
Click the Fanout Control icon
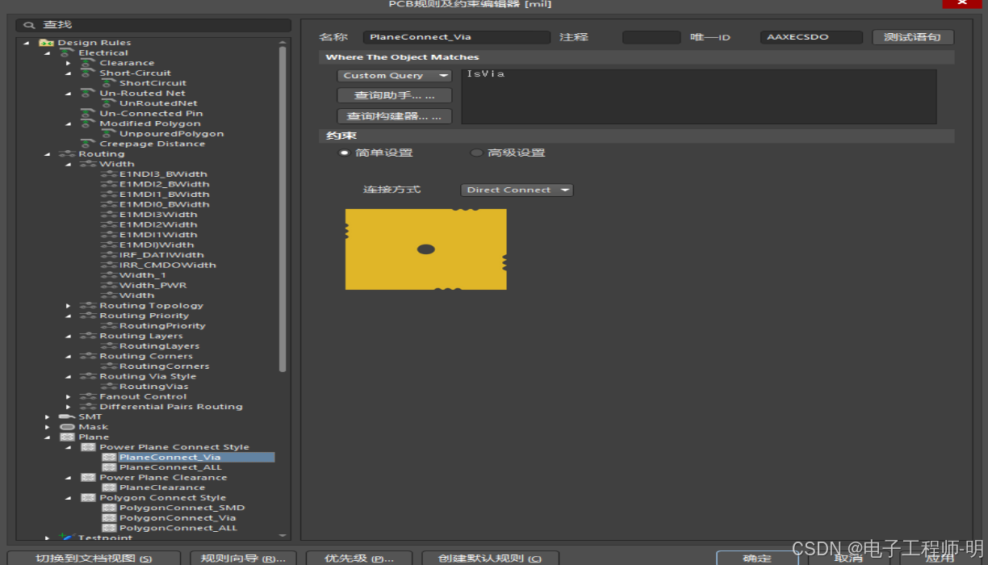click(x=88, y=397)
